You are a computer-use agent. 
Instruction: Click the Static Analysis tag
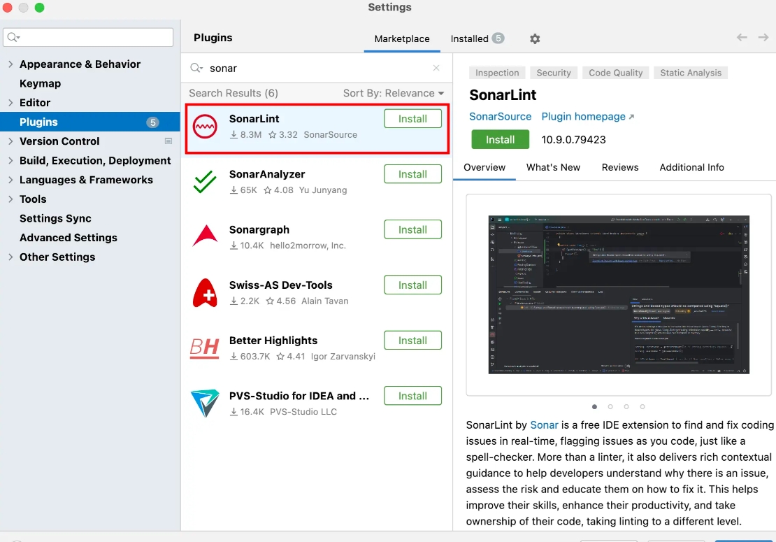click(691, 73)
